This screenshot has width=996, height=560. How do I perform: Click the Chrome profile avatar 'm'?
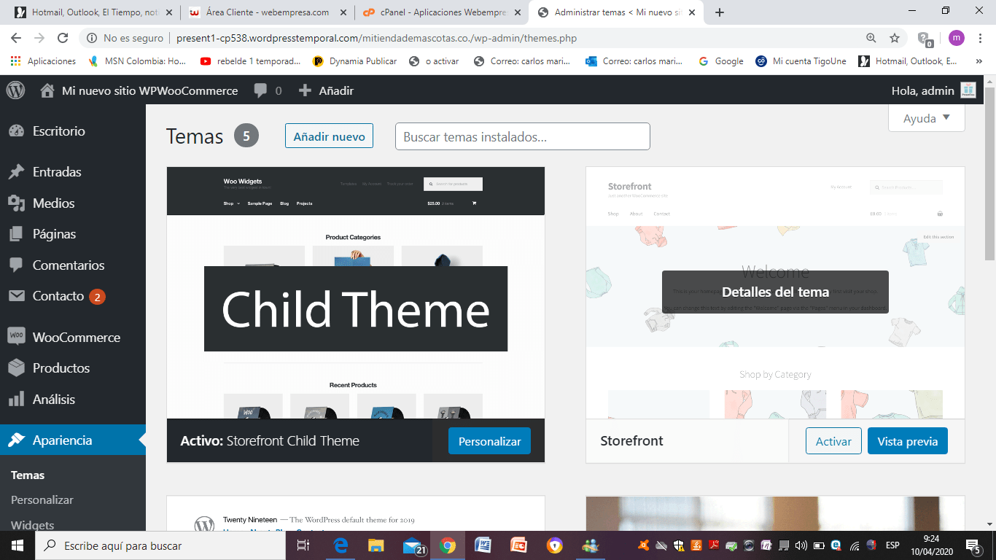pyautogui.click(x=956, y=38)
